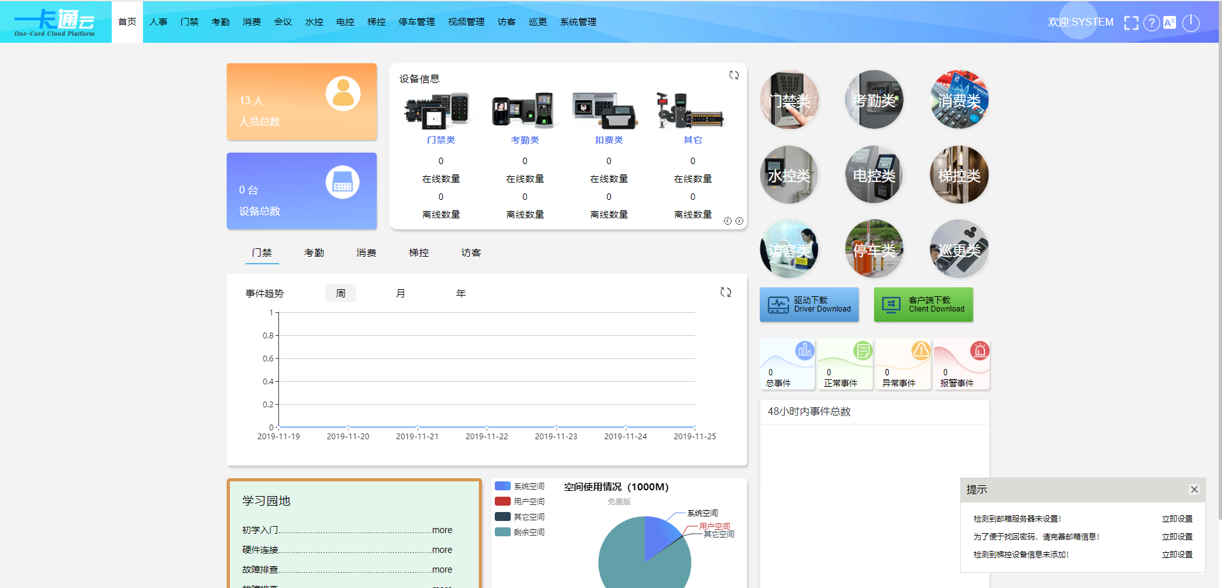1222x588 pixels.
Task: Open the 门禁类 circular module icon
Action: 789,100
